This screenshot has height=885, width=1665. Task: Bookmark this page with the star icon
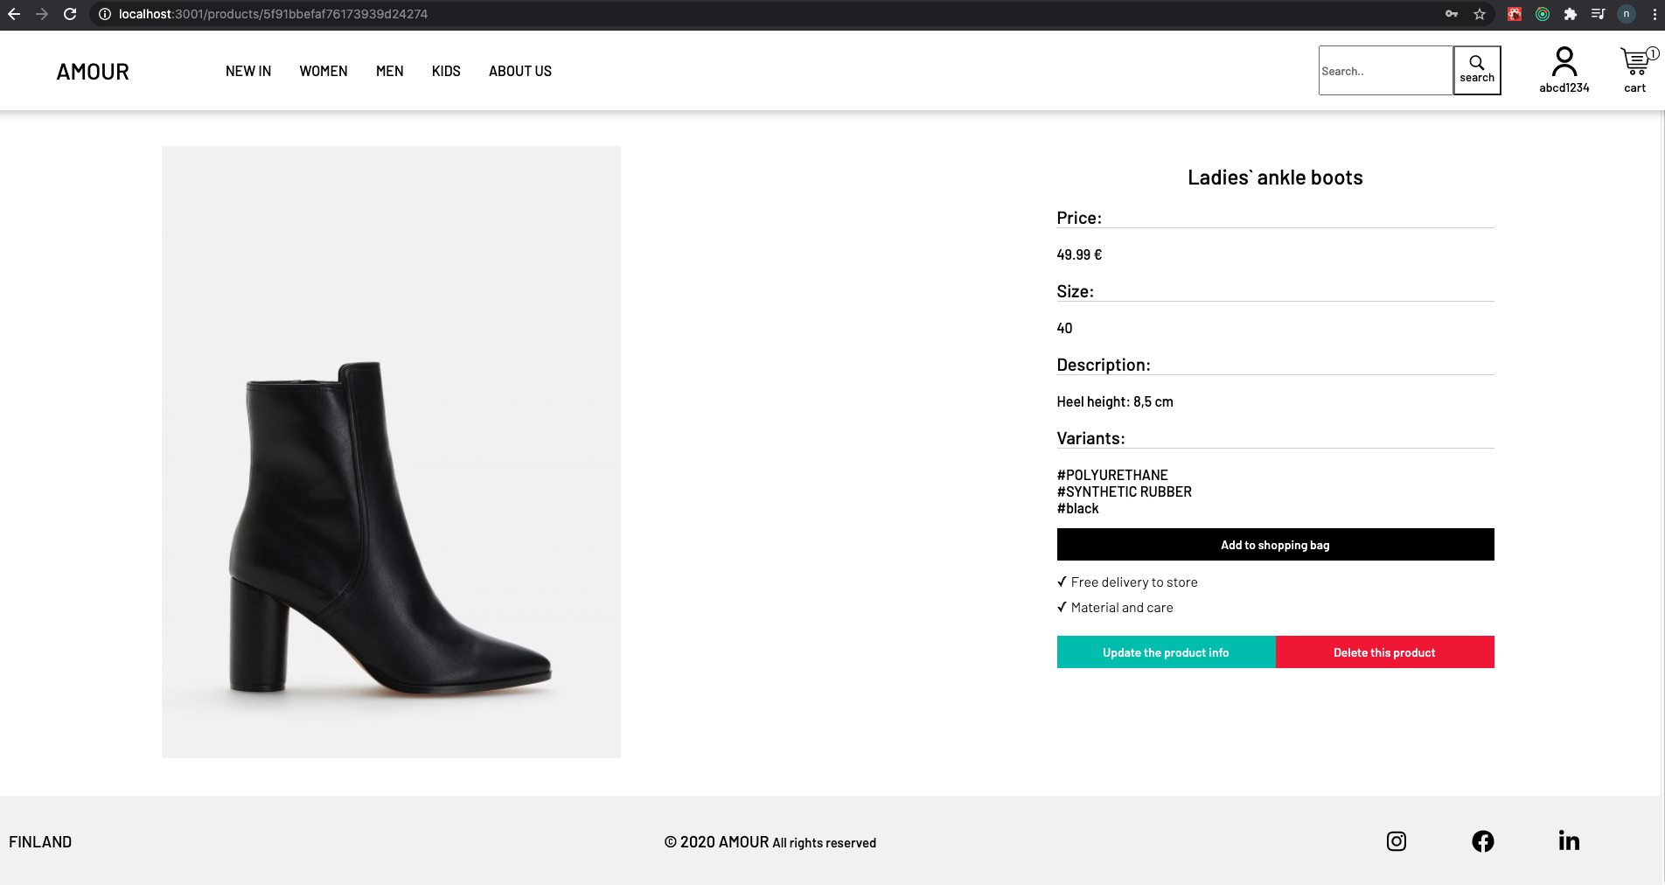1480,14
